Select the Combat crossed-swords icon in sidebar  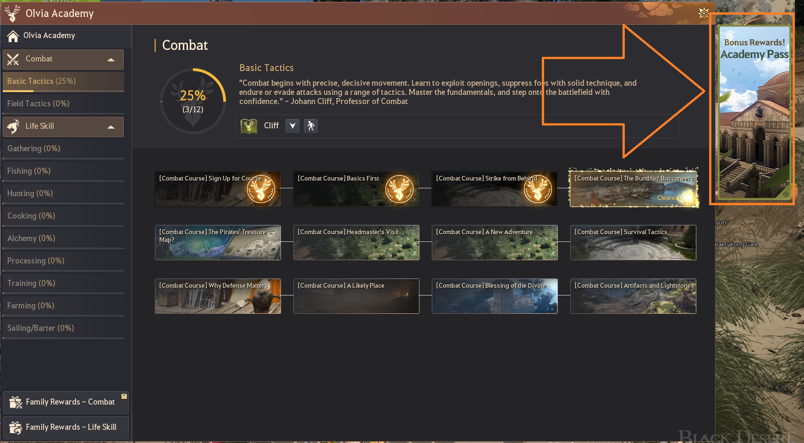[12, 59]
